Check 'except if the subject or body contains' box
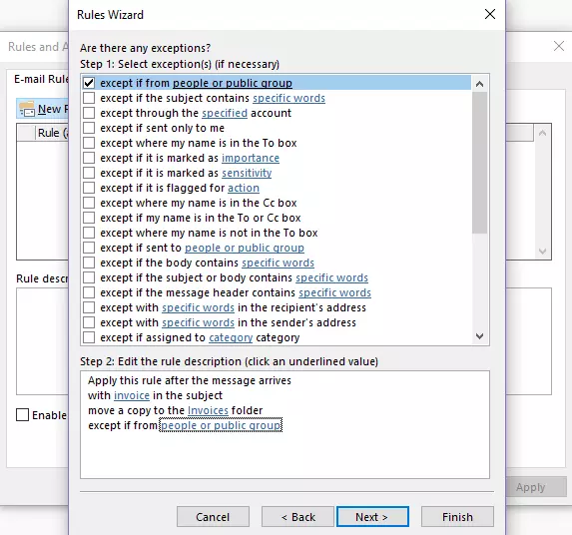 (89, 277)
